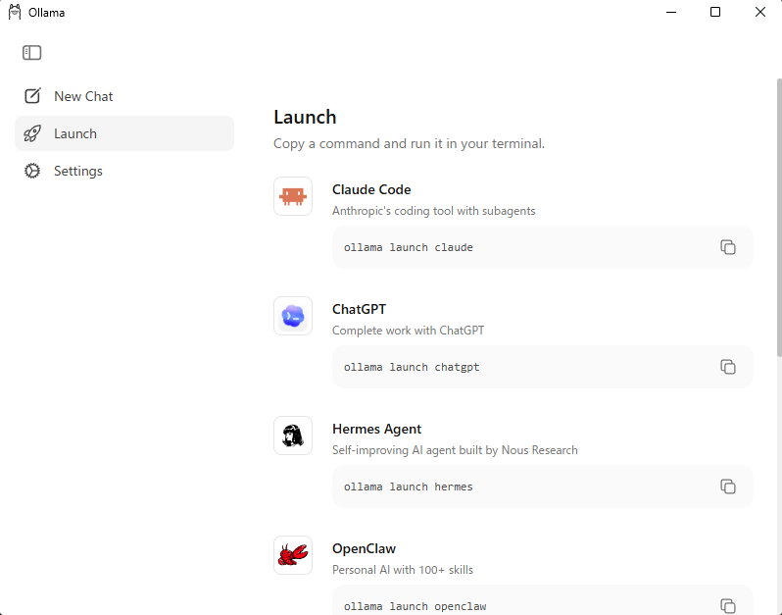The image size is (782, 615).
Task: Copy the ollama launch hermes command
Action: [x=728, y=487]
